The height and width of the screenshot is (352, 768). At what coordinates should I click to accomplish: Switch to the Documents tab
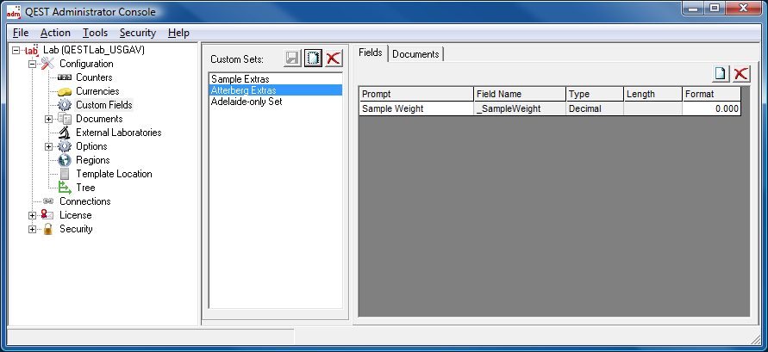point(415,54)
